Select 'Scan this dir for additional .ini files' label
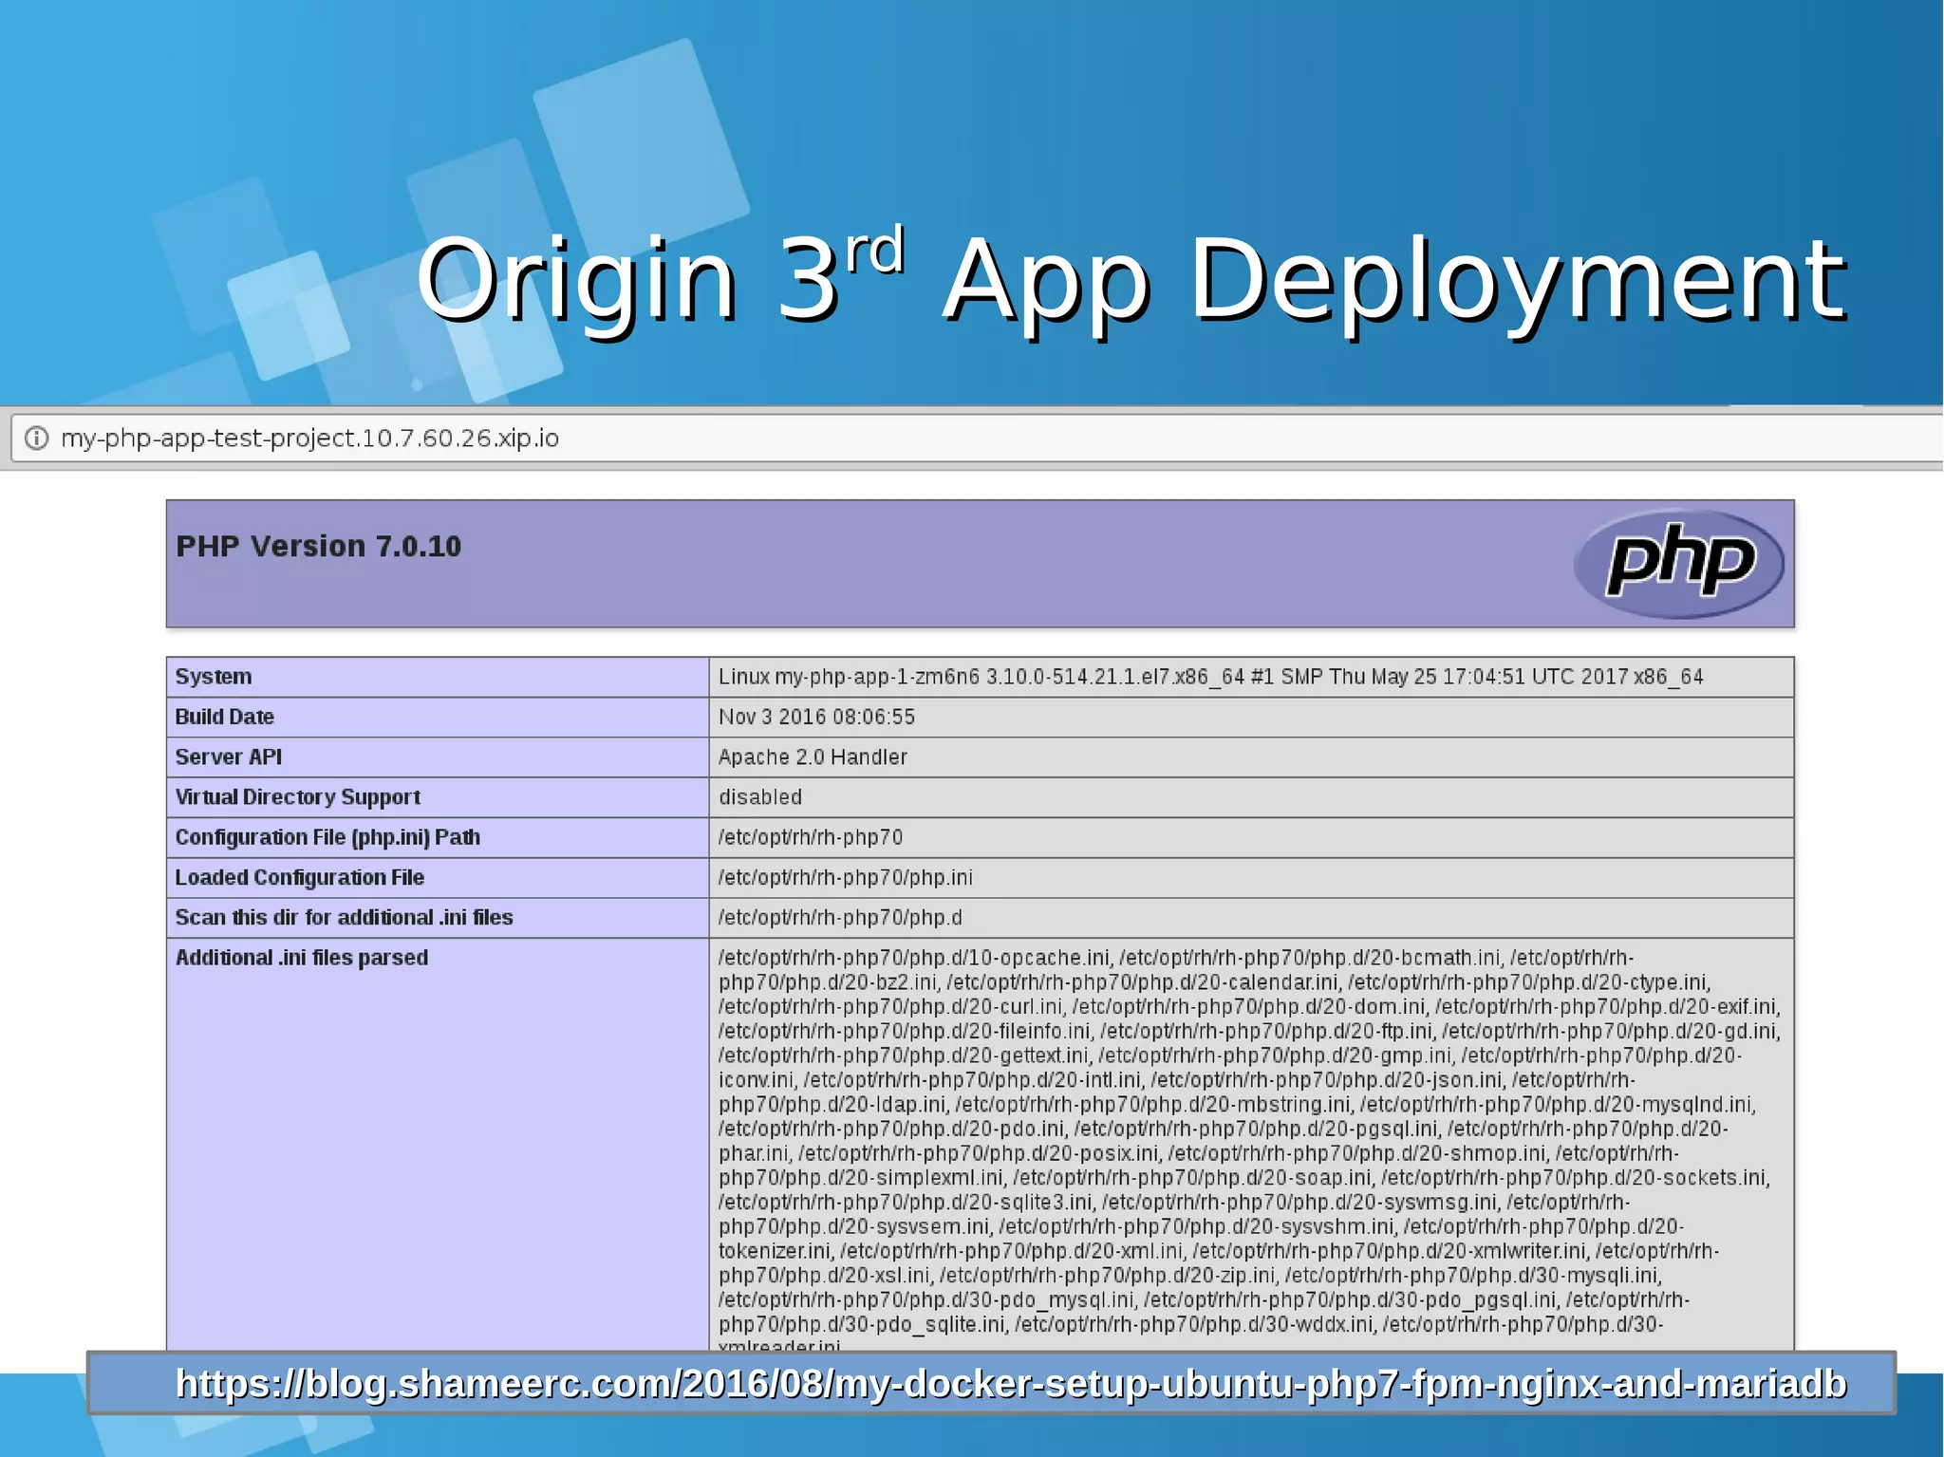The image size is (1944, 1457). [344, 917]
